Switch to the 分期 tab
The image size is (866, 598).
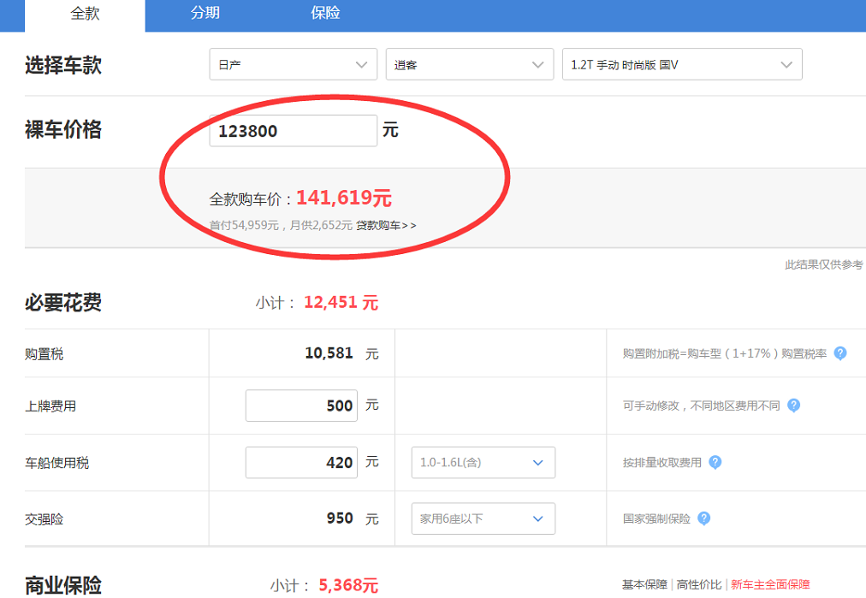(205, 13)
